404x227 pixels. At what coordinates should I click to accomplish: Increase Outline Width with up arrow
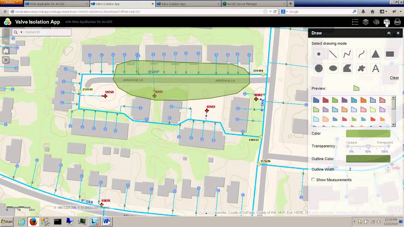388,168
